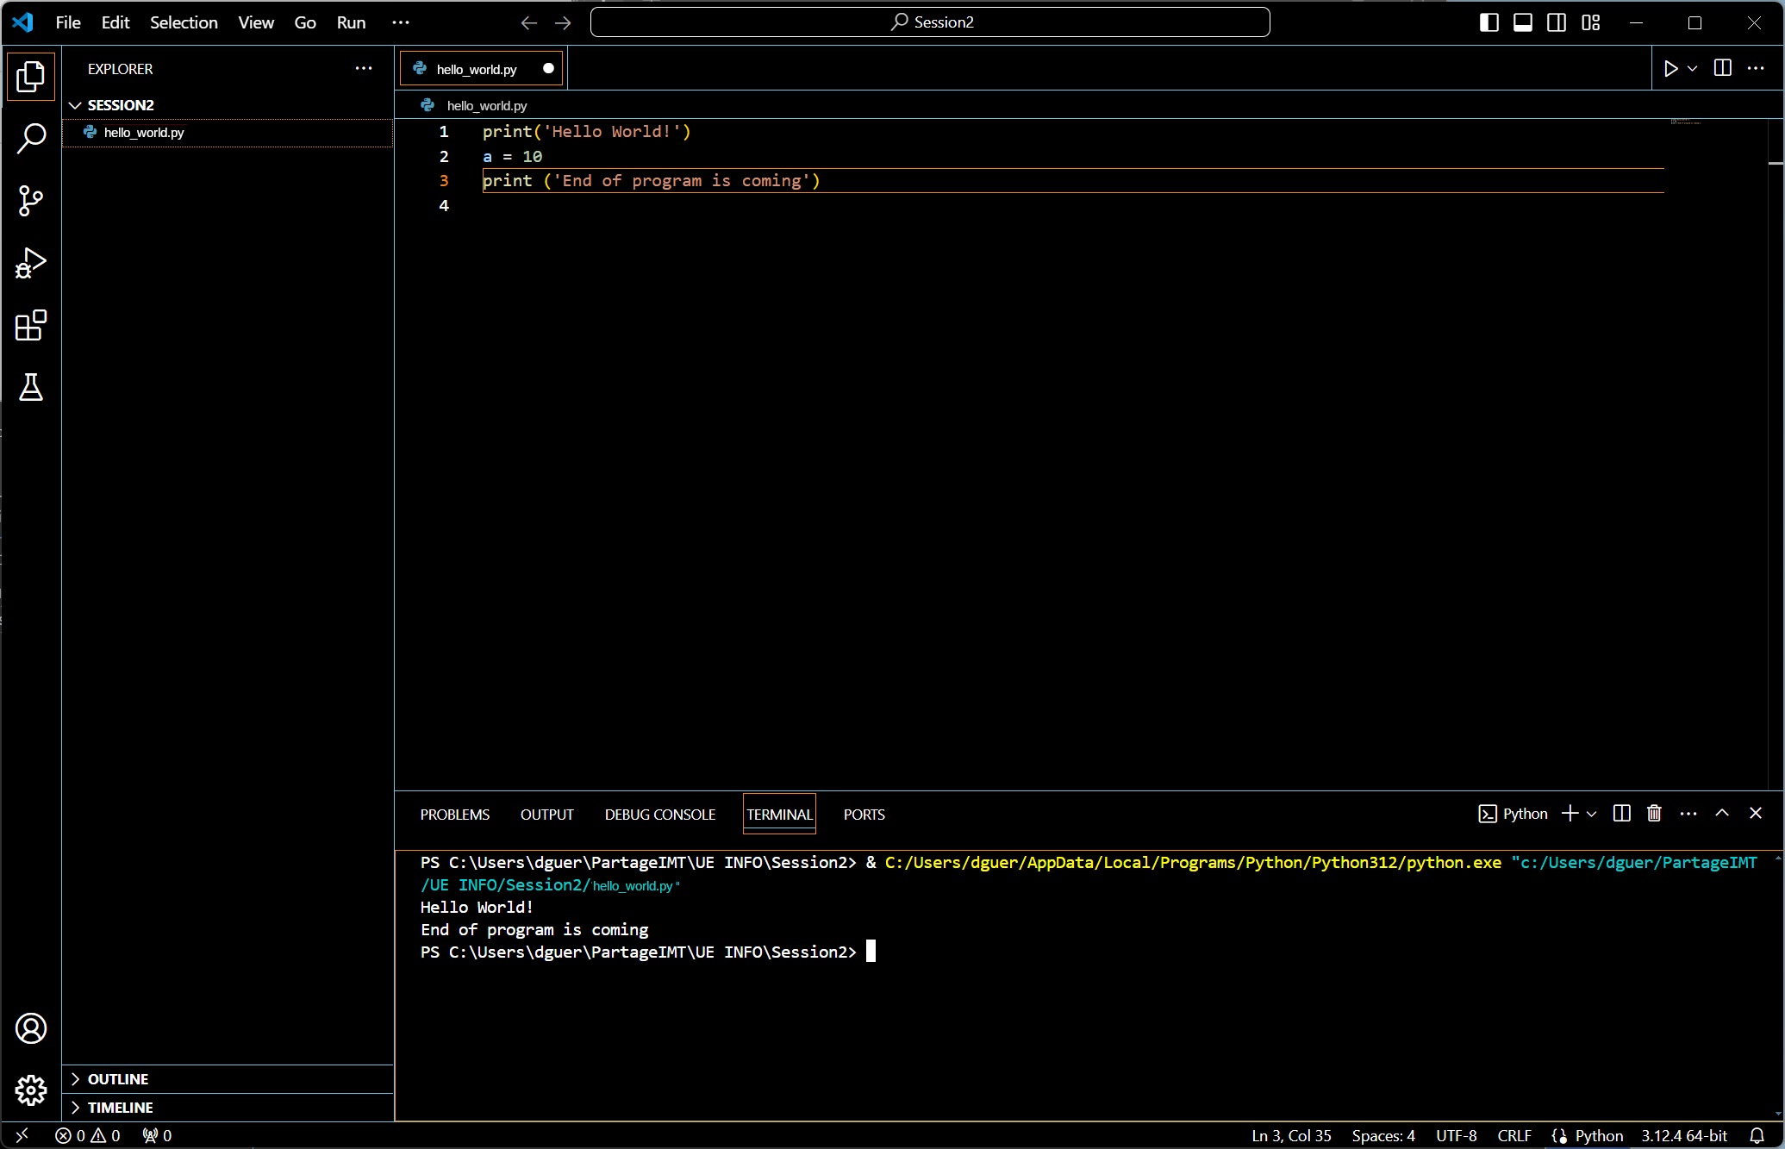1785x1149 pixels.
Task: Open the Extensions view
Action: point(31,326)
